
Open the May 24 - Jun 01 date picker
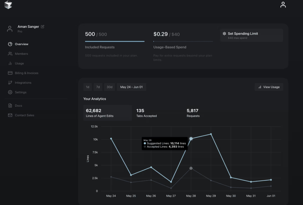point(131,87)
